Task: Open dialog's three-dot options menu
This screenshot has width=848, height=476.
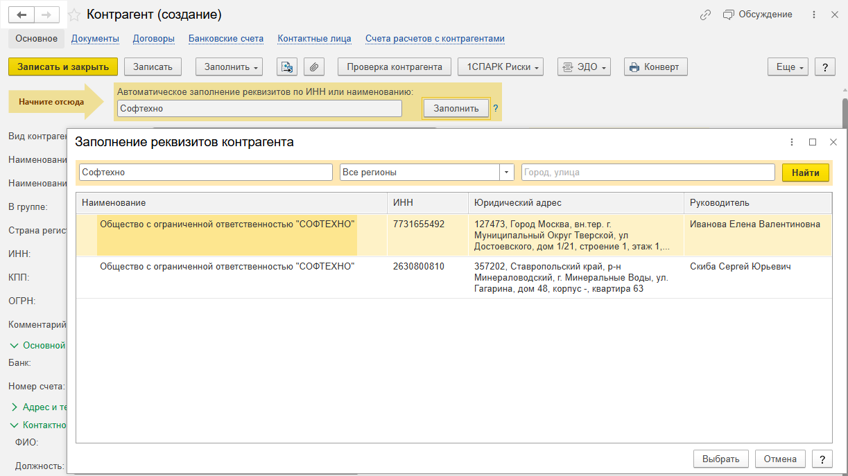Action: click(x=792, y=142)
